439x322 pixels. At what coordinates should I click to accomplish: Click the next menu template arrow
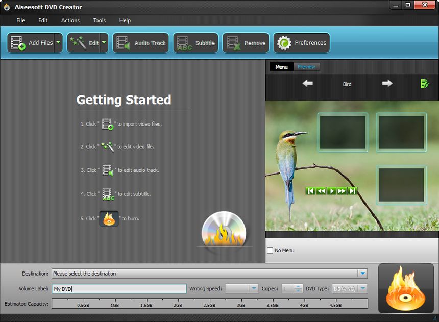pos(386,83)
